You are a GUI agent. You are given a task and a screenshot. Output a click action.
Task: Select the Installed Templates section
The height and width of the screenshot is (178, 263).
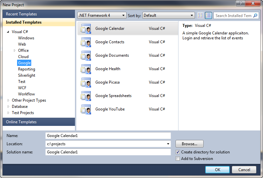(x=39, y=22)
